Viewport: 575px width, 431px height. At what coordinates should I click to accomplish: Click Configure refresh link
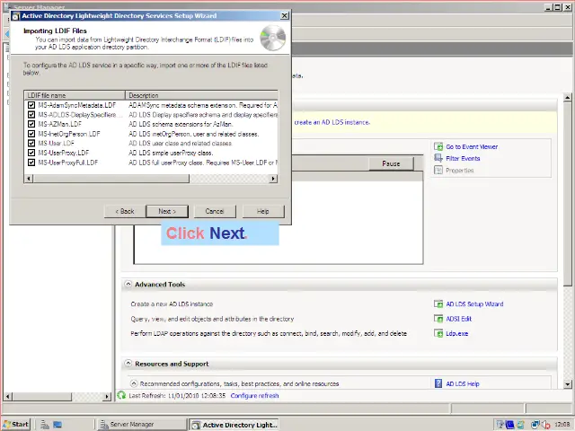tap(254, 395)
